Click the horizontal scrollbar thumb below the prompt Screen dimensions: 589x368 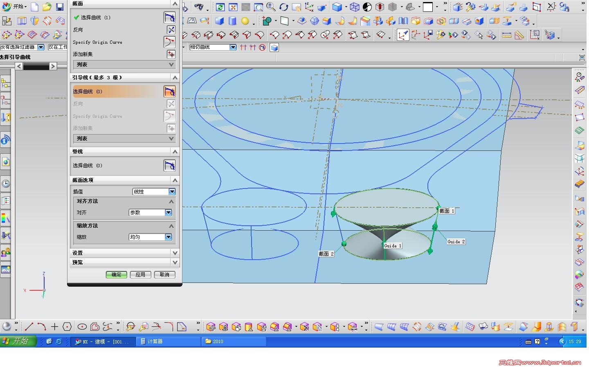click(x=36, y=66)
